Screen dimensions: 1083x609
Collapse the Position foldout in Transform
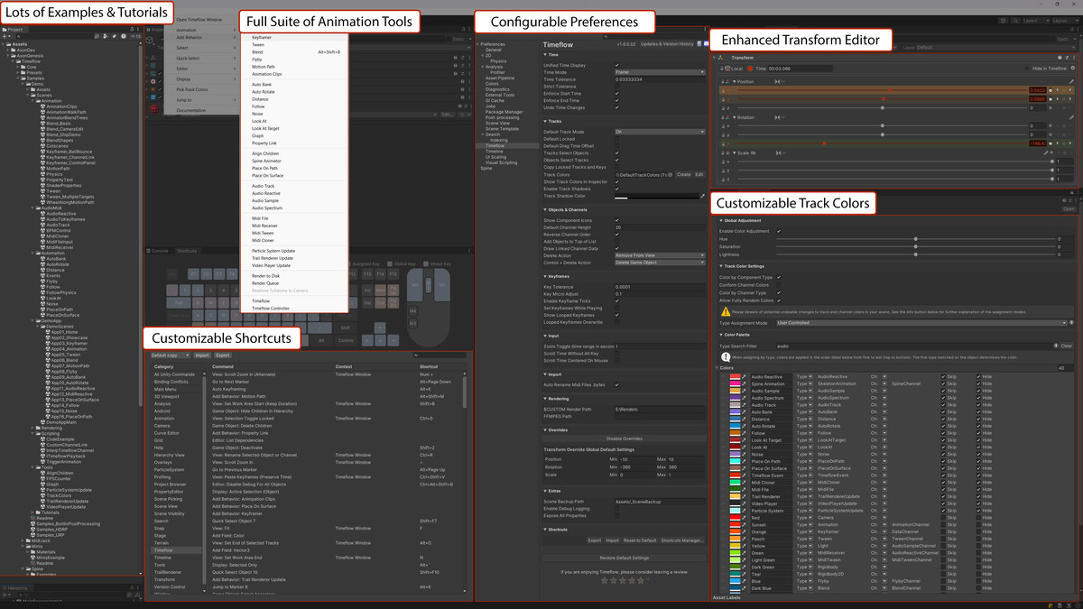pos(734,82)
